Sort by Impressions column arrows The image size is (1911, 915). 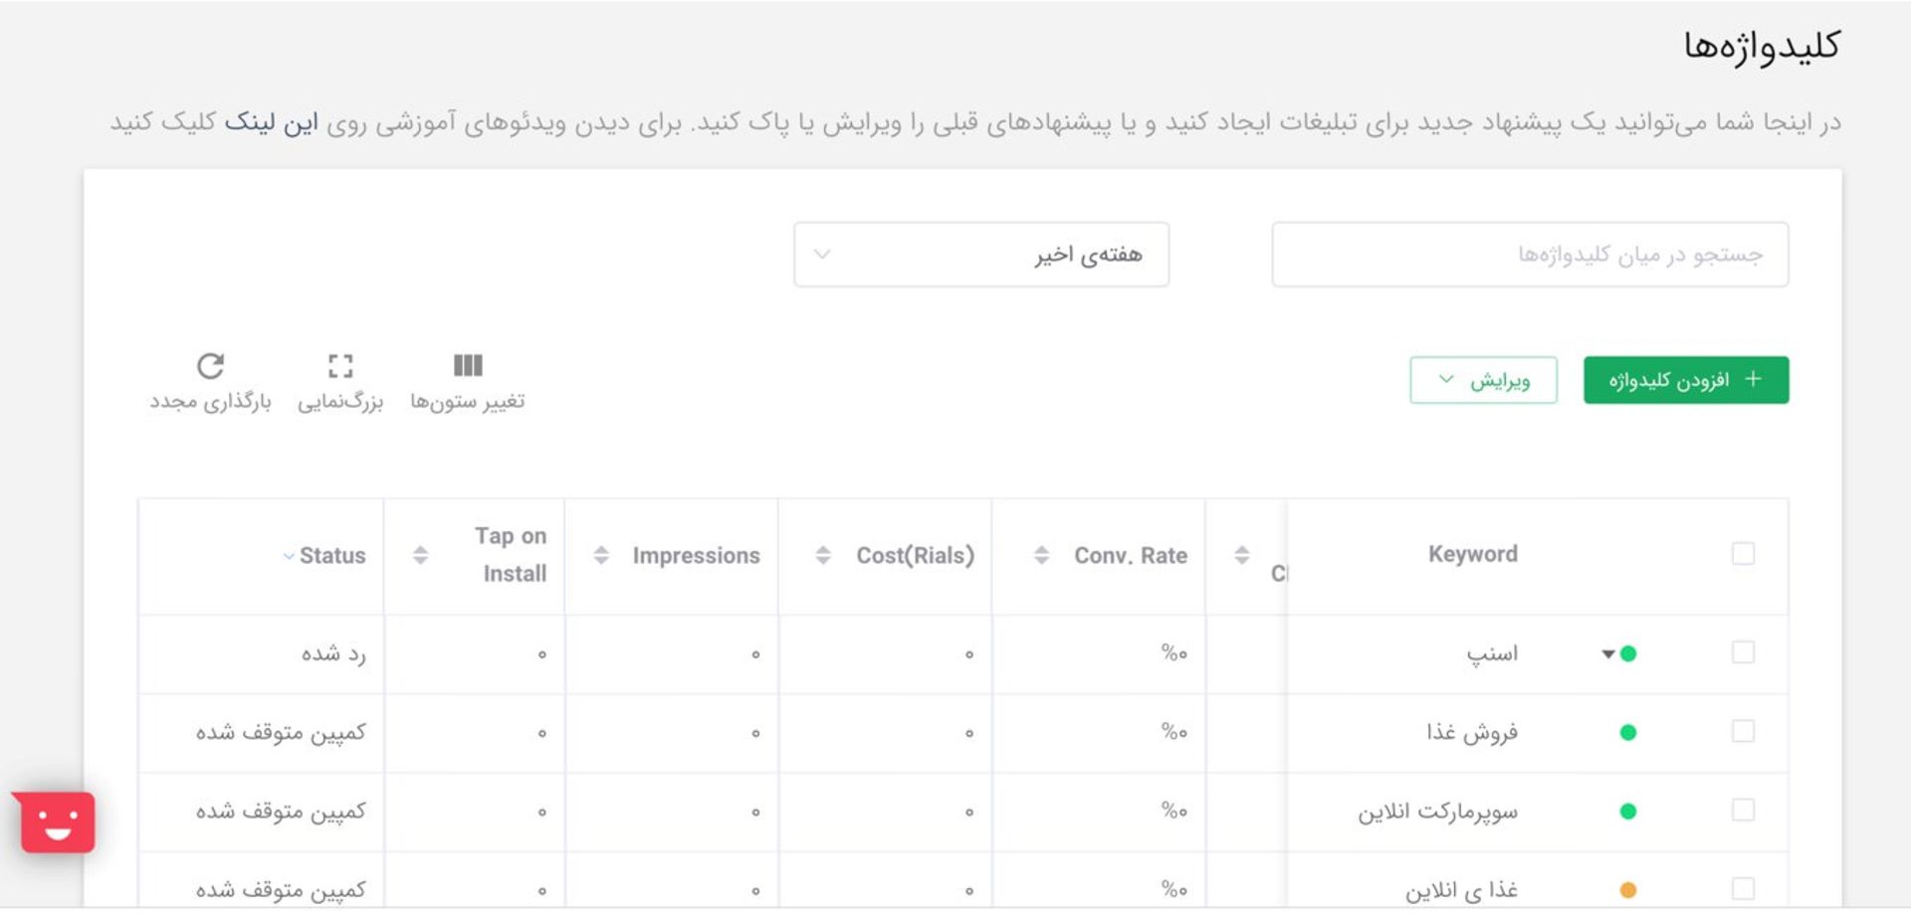[x=601, y=555]
